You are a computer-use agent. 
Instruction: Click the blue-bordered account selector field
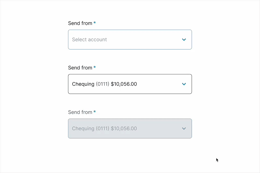[130, 39]
